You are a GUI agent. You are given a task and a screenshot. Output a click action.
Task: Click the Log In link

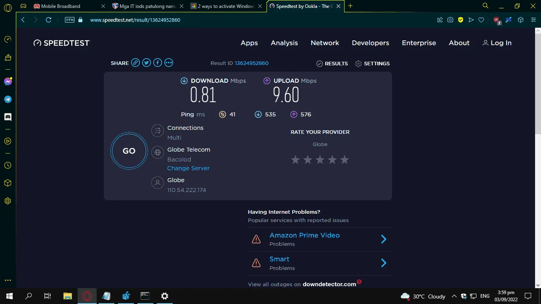497,43
